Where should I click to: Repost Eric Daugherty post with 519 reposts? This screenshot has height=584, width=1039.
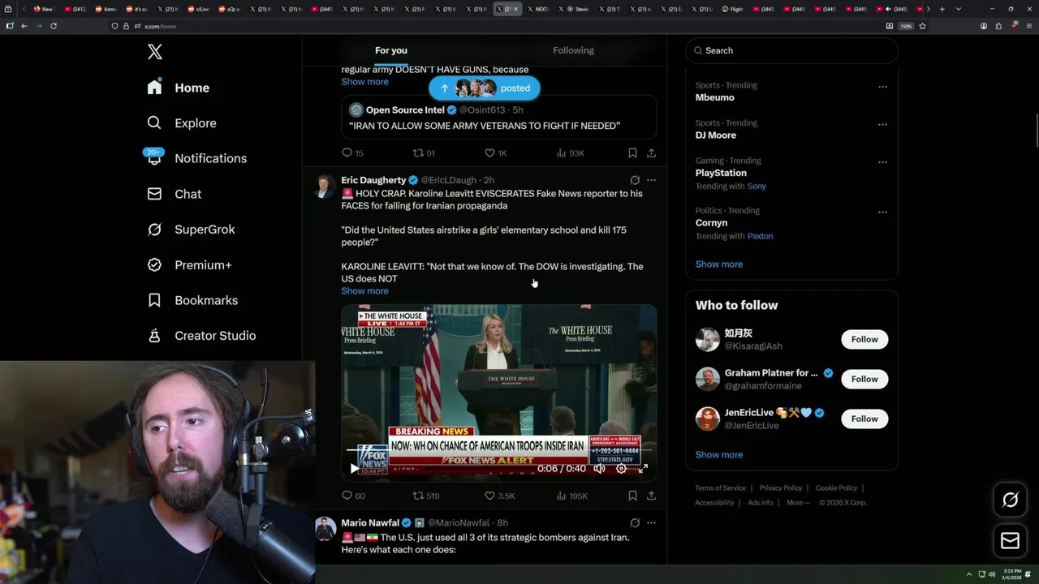426,496
